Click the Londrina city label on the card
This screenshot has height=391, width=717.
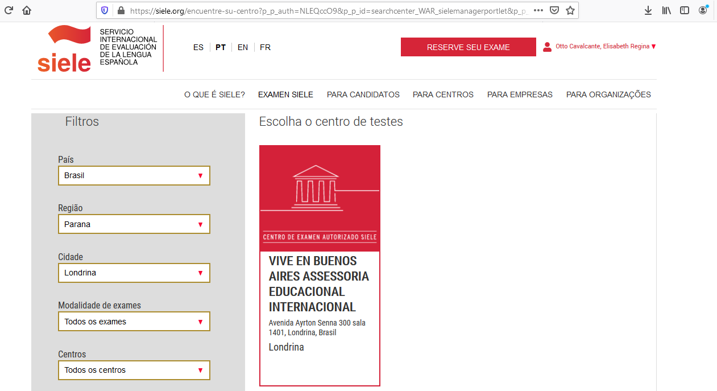pyautogui.click(x=286, y=347)
